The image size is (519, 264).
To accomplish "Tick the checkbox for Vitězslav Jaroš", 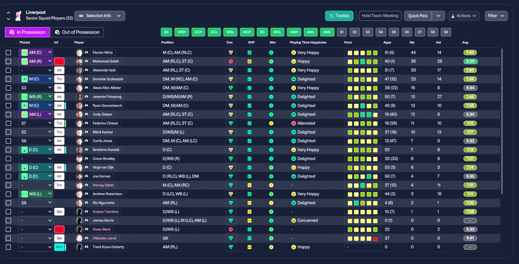I will [9, 238].
